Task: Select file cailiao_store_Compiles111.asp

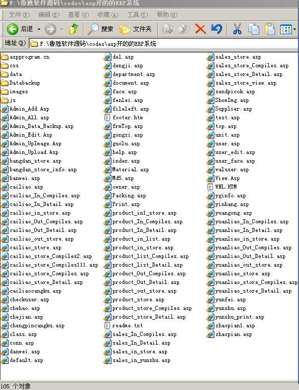Action: (x=49, y=265)
